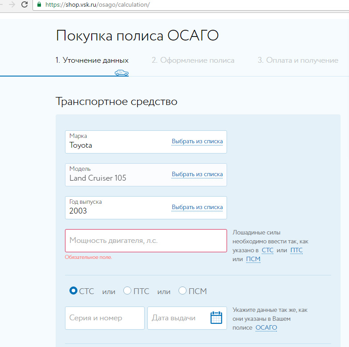Image resolution: width=349 pixels, height=347 pixels.
Task: Click the СТС link in horsepower hint
Action: [268, 250]
